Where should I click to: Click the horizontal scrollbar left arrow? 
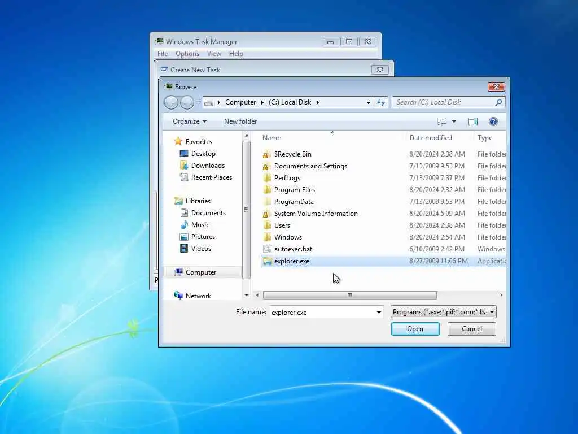[257, 295]
